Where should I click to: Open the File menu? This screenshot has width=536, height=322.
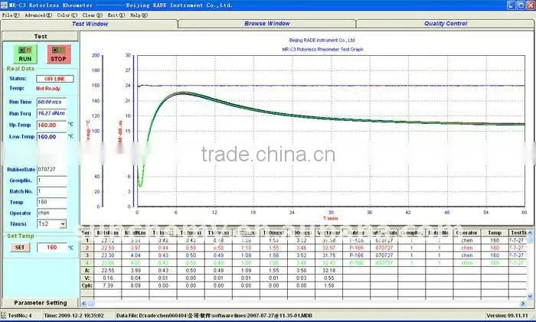tap(11, 15)
